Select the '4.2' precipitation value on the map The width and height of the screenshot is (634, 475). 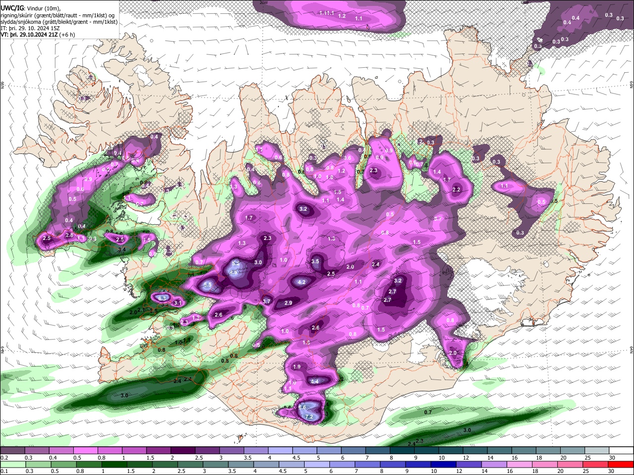[302, 283]
